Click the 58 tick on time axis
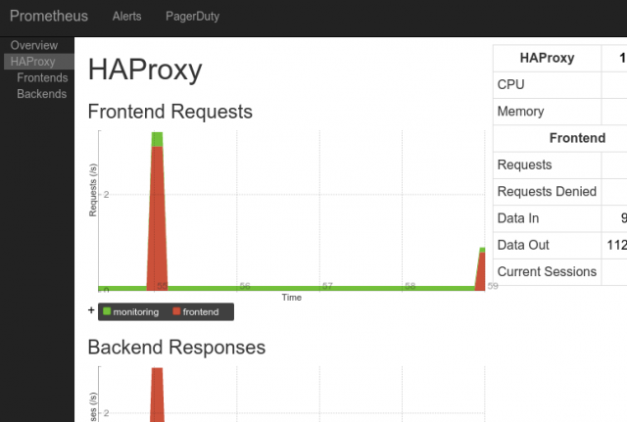The image size is (627, 422). [x=410, y=286]
